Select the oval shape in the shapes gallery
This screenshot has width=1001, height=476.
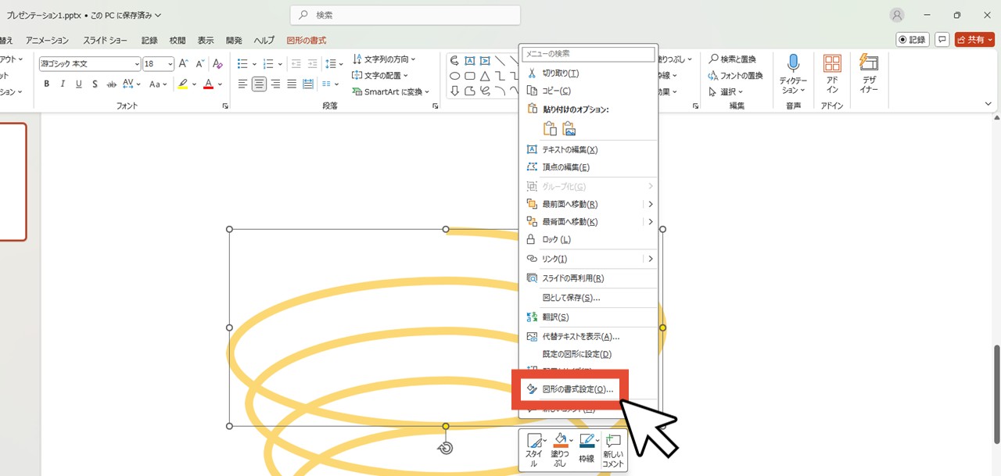pos(454,75)
